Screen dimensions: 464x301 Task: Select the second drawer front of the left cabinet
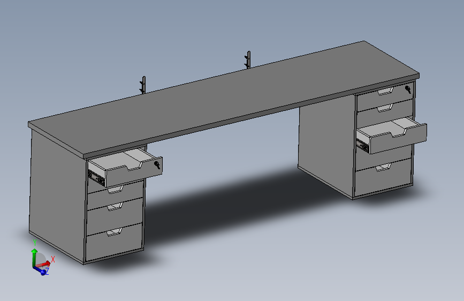(116, 195)
